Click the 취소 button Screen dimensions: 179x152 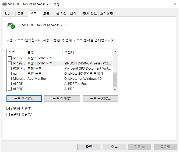tap(114, 147)
